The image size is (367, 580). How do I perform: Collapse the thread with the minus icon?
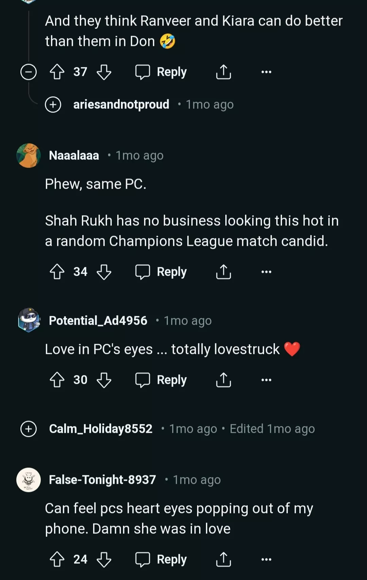(x=29, y=72)
